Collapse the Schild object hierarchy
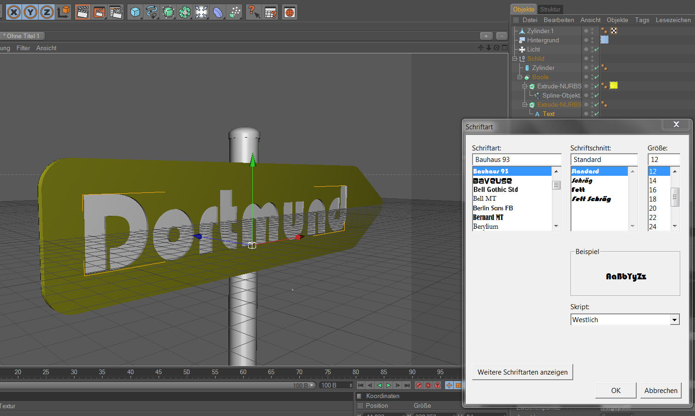695x416 pixels. pos(515,58)
